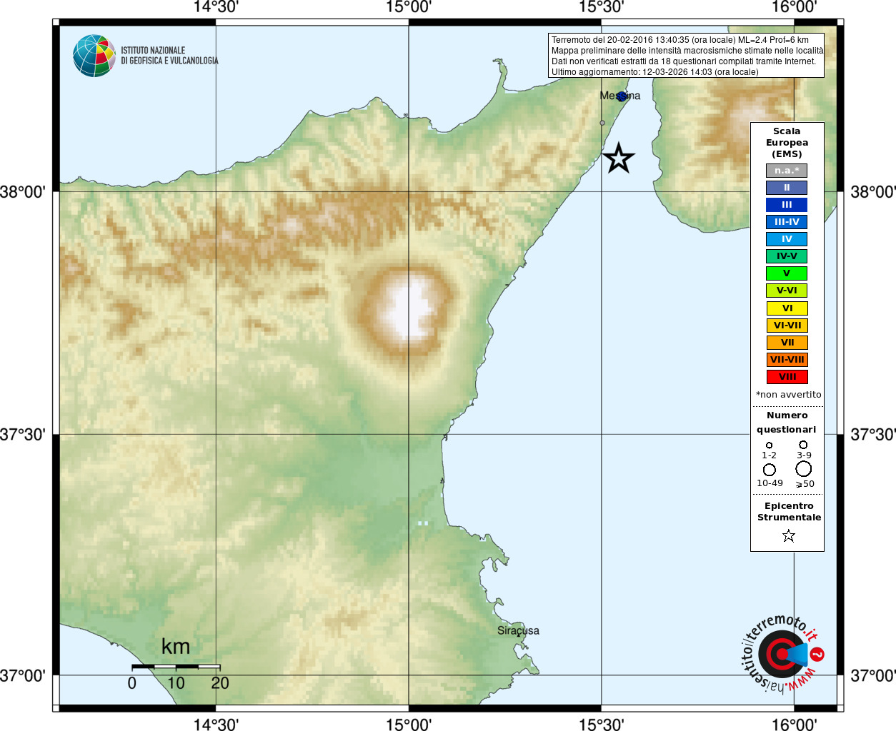
Task: Click the Numero questionari heading
Action: 787,423
